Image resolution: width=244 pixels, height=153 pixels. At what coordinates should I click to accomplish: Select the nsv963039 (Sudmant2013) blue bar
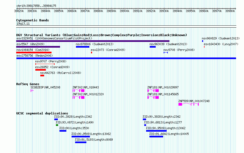point(153,47)
